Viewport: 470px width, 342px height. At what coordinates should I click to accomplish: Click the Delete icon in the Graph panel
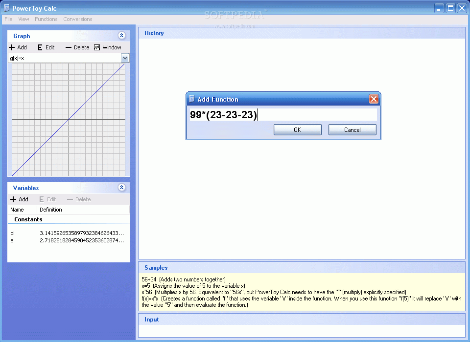[x=70, y=47]
